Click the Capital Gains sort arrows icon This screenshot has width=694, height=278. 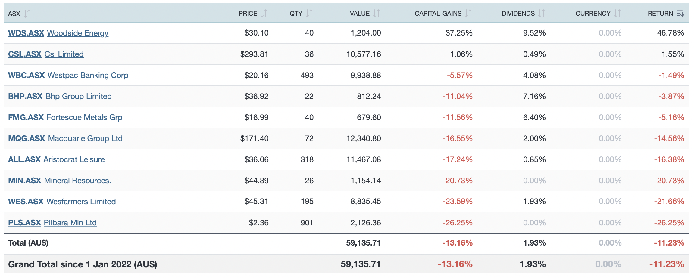click(x=468, y=14)
